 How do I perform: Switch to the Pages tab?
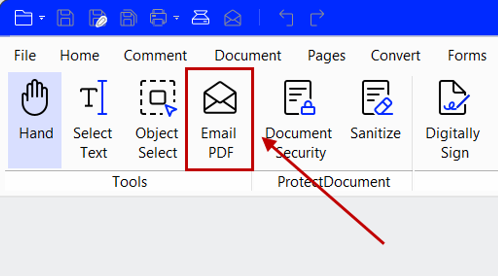coord(326,56)
